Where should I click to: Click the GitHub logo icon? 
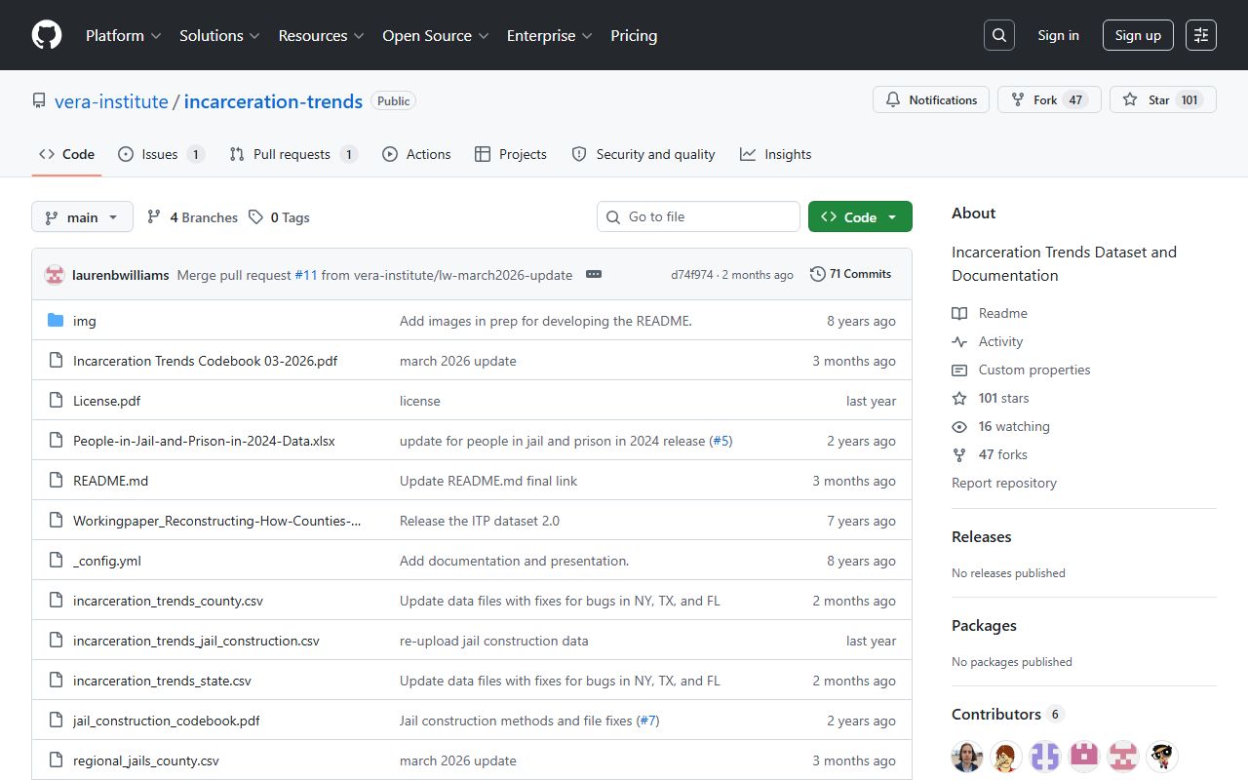click(x=47, y=35)
